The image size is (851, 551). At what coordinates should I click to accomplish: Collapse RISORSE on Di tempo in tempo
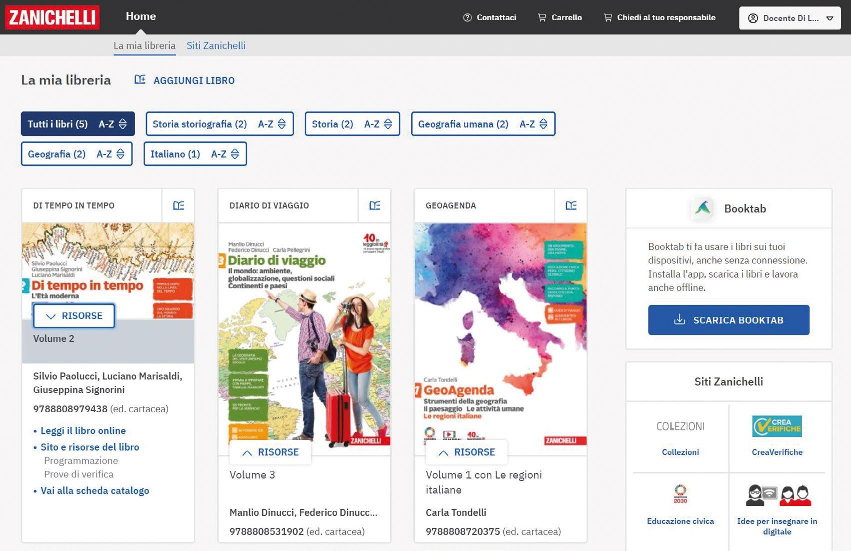(74, 316)
